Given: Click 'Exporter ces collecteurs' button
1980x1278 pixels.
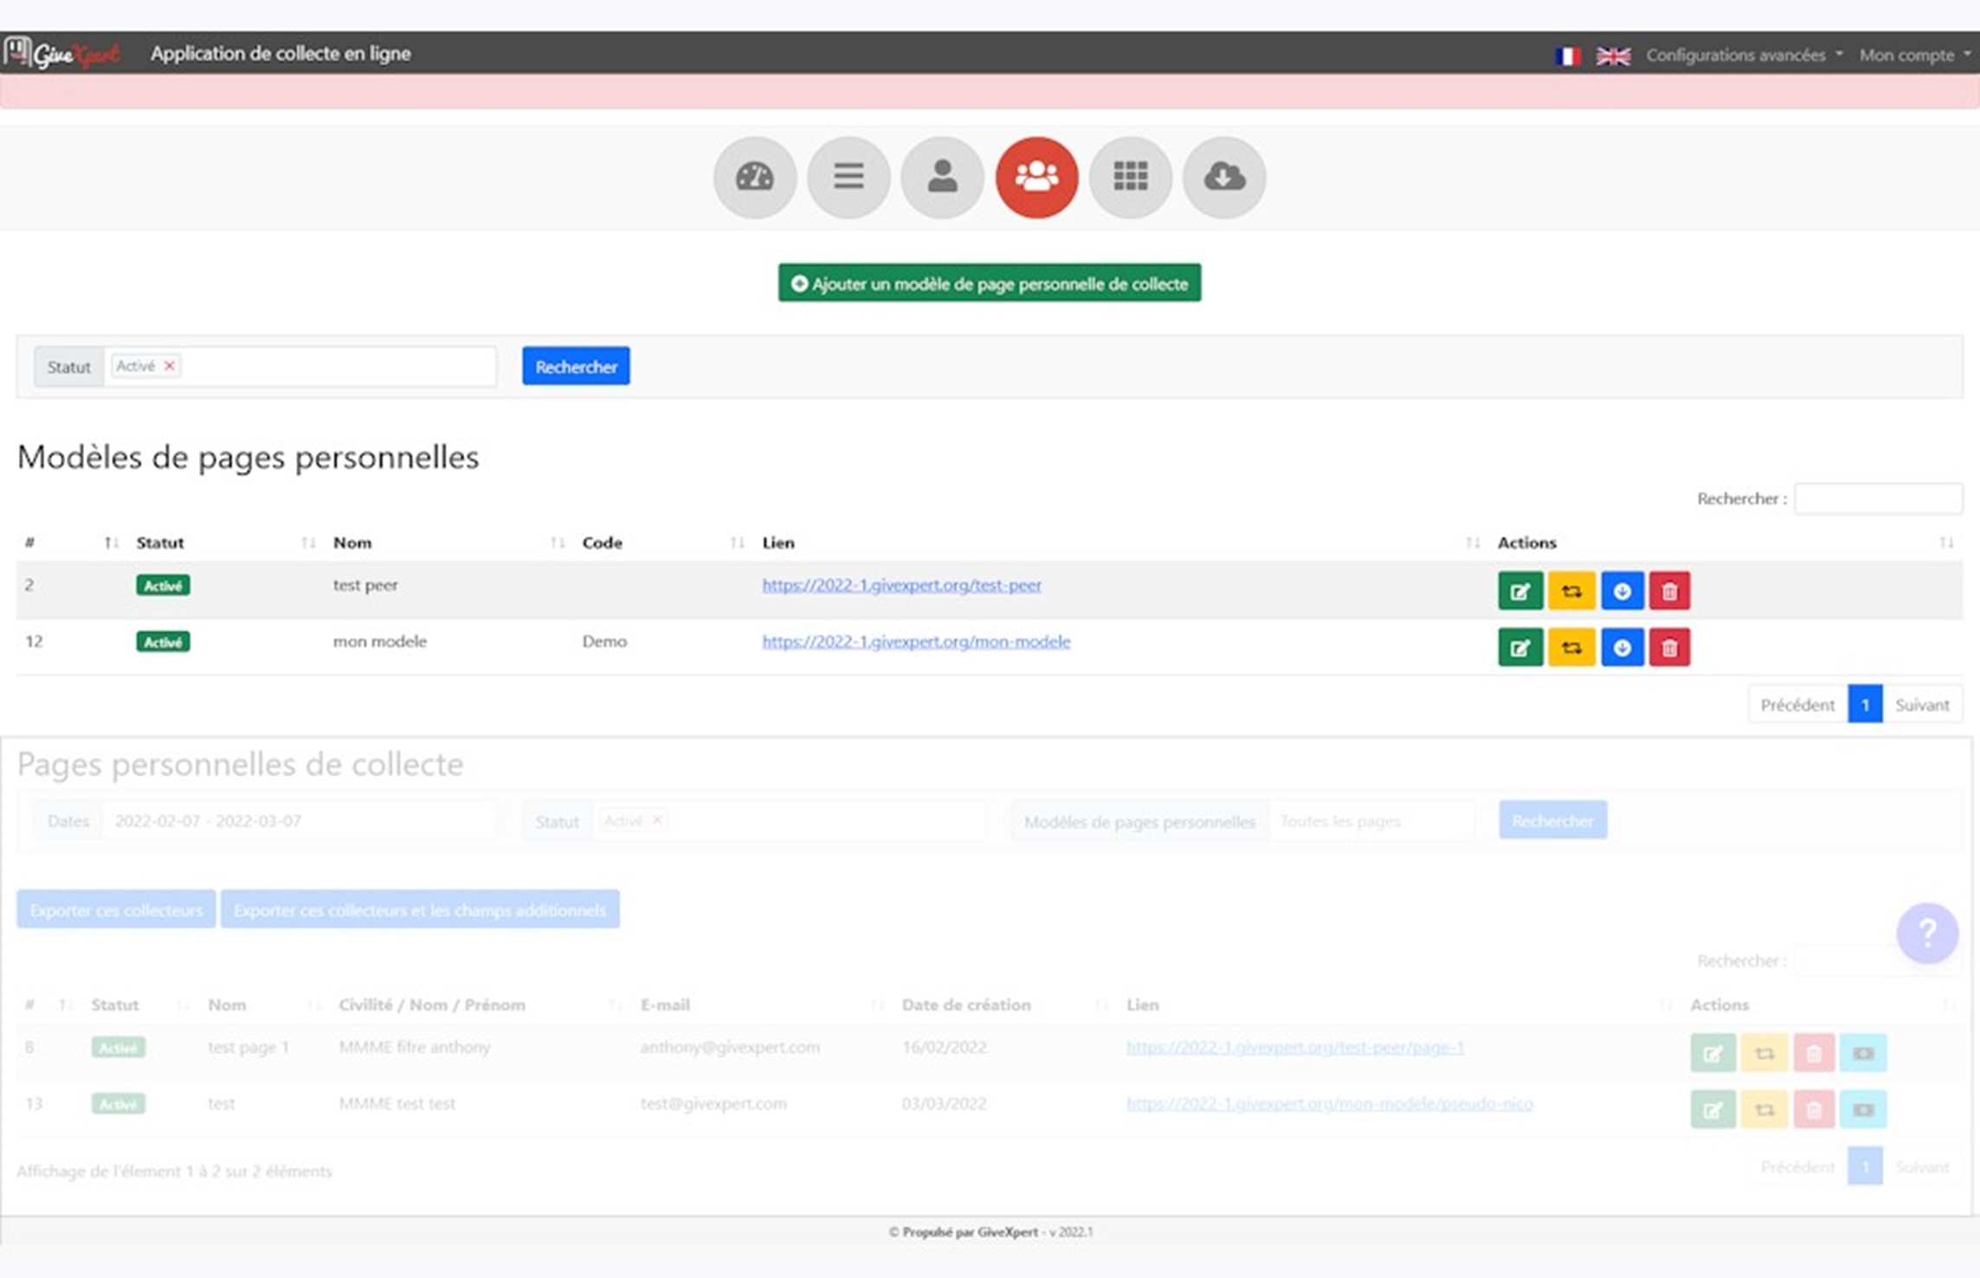Looking at the screenshot, I should [116, 910].
